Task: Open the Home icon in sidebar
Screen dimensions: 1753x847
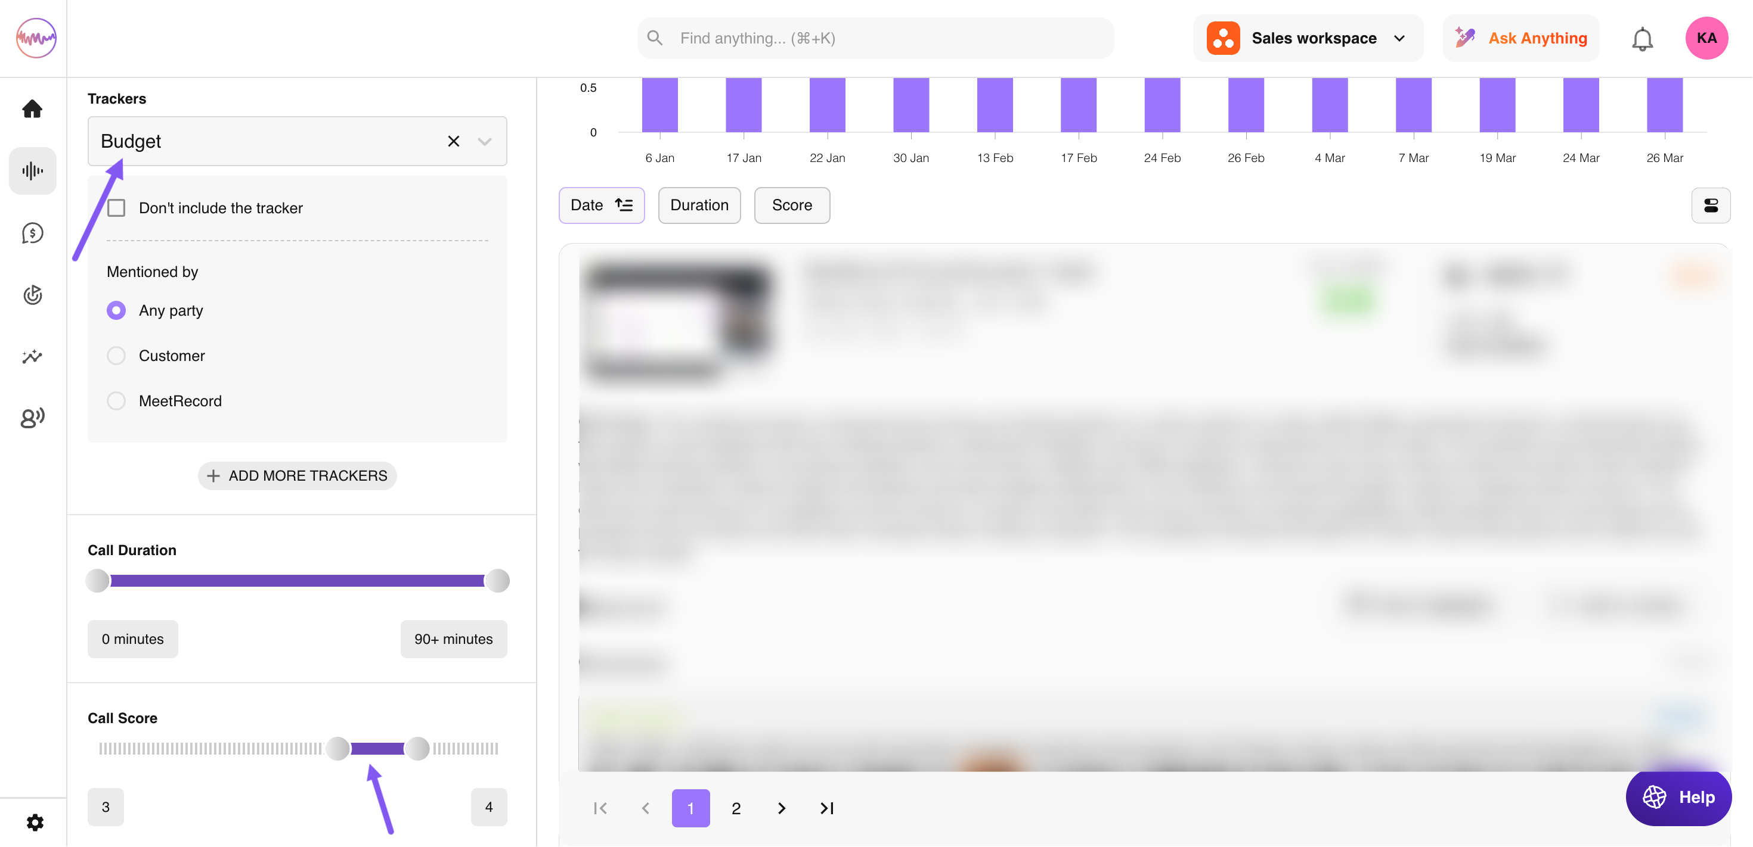Action: point(32,109)
